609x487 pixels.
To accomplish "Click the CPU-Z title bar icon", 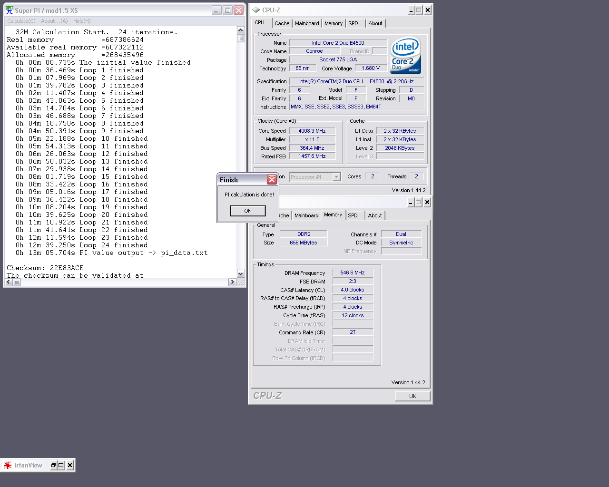I will [x=256, y=10].
